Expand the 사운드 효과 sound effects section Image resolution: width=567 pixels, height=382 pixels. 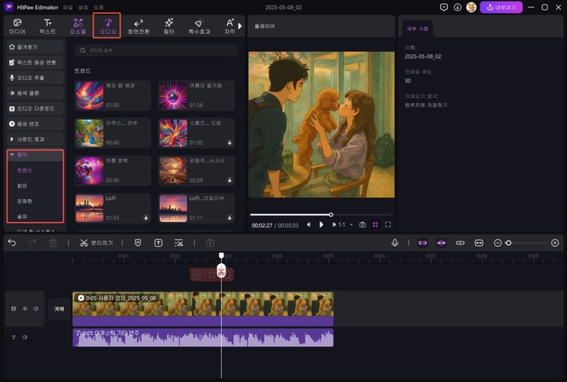[x=35, y=140]
